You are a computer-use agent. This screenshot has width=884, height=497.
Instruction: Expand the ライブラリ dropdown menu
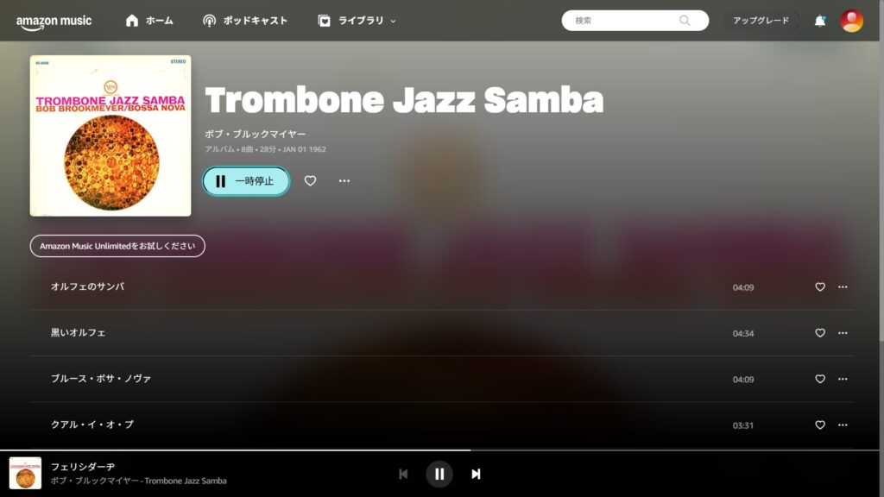point(357,21)
